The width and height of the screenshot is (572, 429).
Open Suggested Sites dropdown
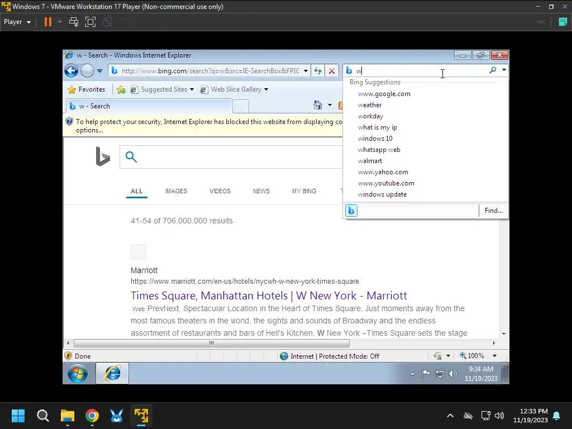pyautogui.click(x=162, y=89)
